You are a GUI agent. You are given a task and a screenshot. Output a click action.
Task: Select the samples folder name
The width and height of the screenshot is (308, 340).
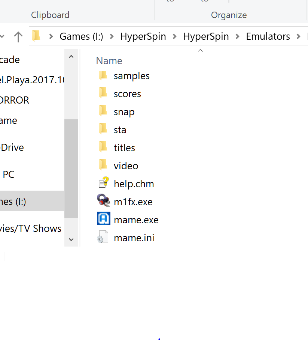[131, 76]
